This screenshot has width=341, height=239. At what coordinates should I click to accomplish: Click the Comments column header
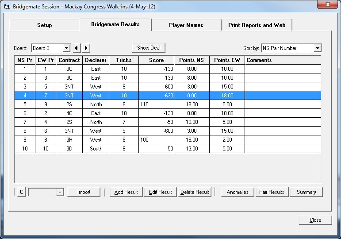pos(283,60)
